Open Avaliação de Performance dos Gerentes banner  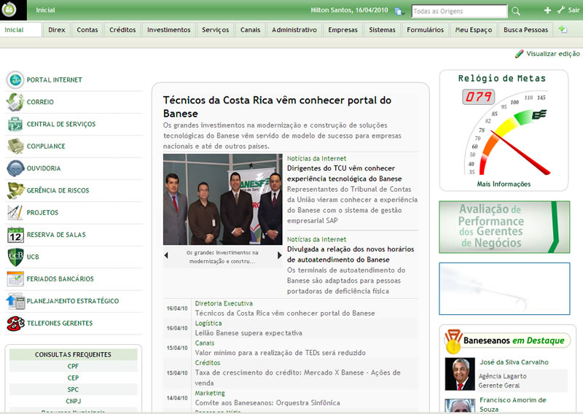pyautogui.click(x=504, y=227)
